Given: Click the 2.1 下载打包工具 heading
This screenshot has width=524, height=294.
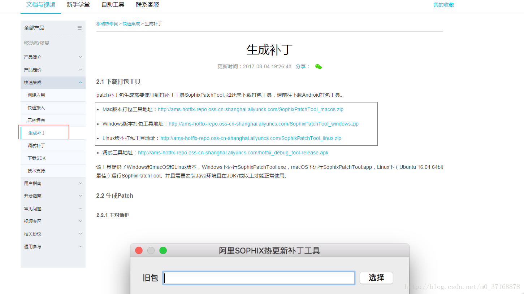Looking at the screenshot, I should 118,82.
